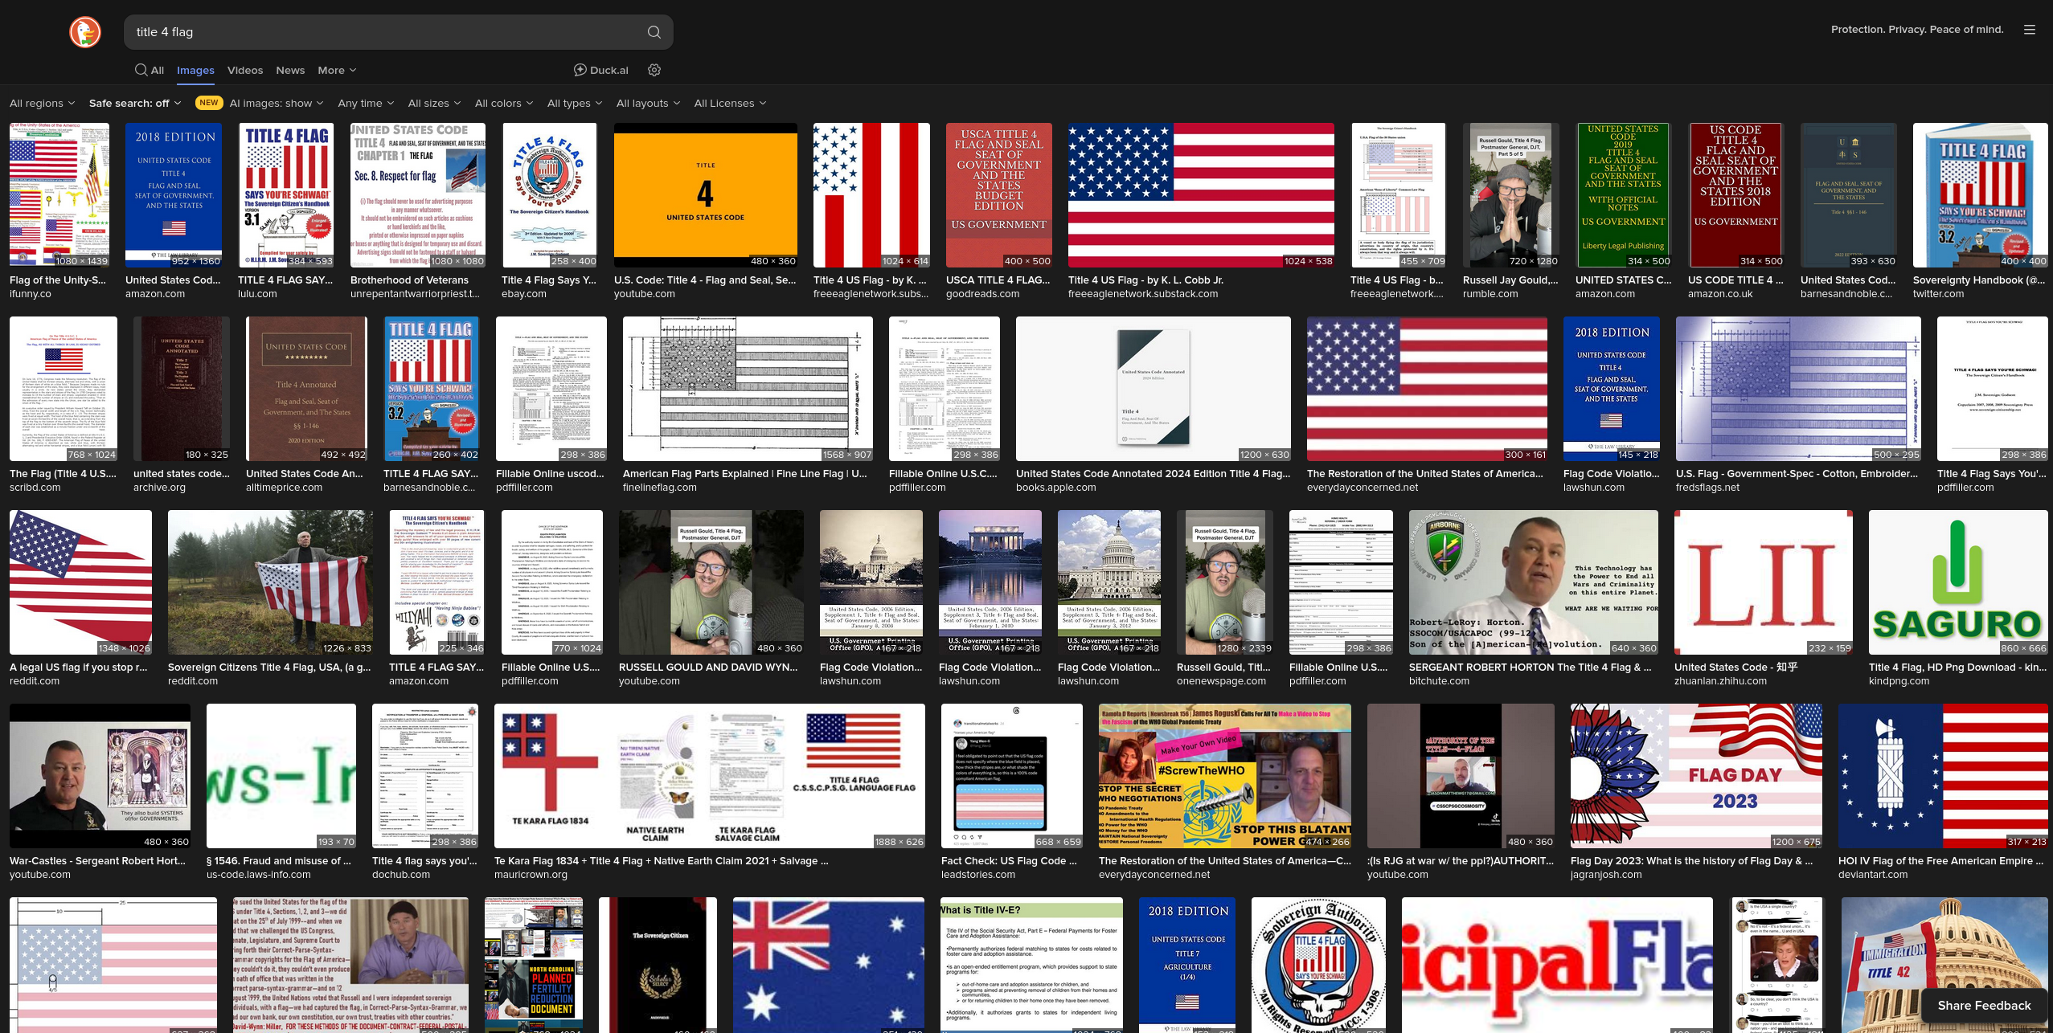The height and width of the screenshot is (1033, 2053).
Task: Expand the Safe search: off dropdown
Action: pos(134,103)
